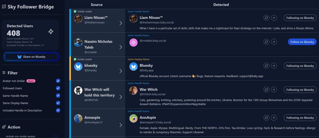
Task: Click the Filter sliders icon
Action: tap(4, 73)
